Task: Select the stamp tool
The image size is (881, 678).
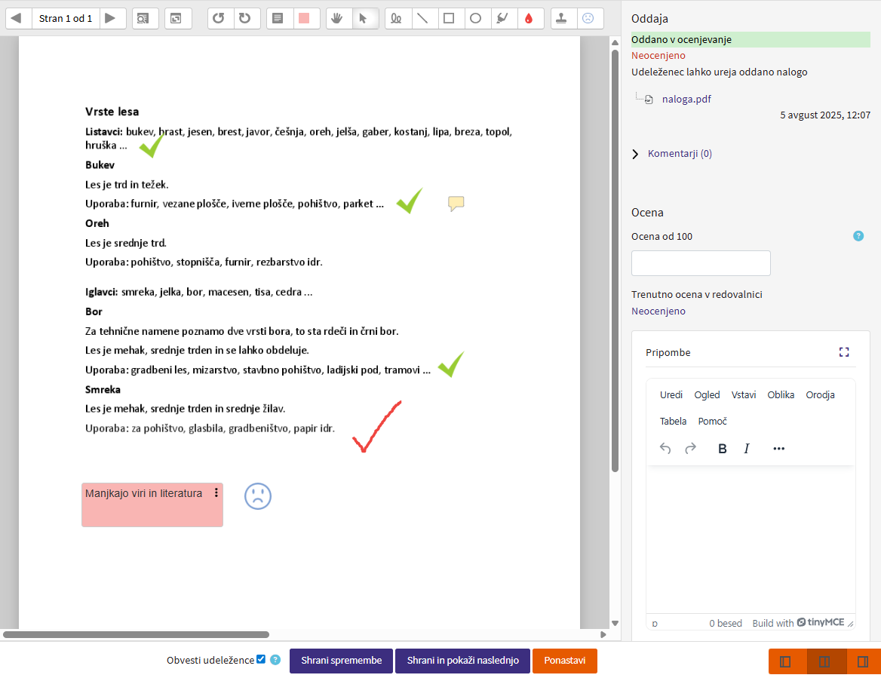Action: (x=563, y=18)
